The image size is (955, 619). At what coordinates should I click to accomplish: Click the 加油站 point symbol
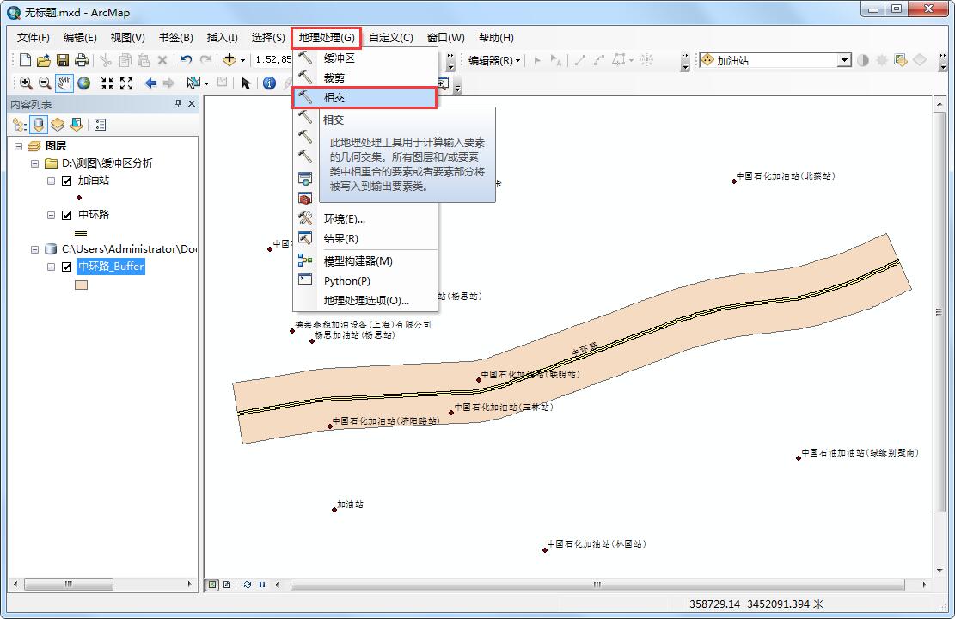pyautogui.click(x=79, y=198)
